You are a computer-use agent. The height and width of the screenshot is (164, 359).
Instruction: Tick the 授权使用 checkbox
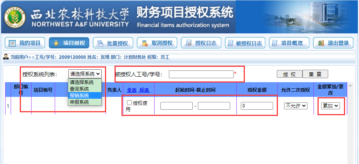(129, 103)
